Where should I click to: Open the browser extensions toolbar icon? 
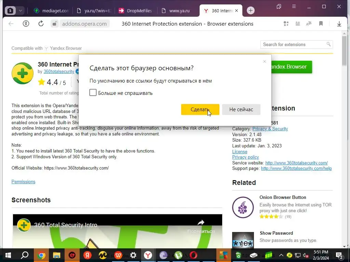286,24
